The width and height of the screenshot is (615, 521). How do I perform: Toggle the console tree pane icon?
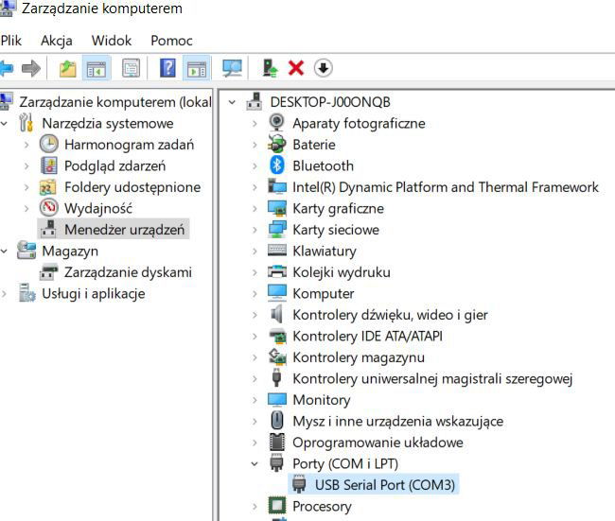[x=97, y=68]
